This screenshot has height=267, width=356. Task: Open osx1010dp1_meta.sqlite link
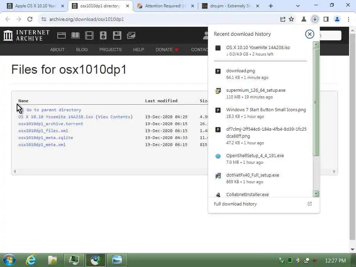point(46,138)
